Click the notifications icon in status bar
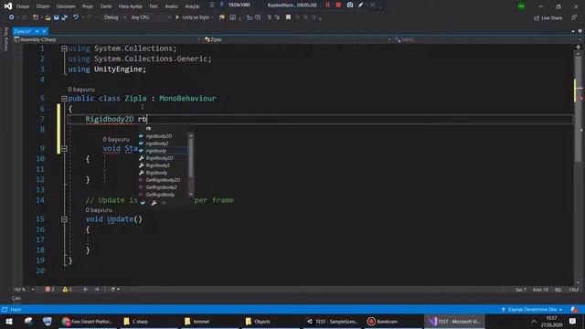The width and height of the screenshot is (585, 329). [x=574, y=310]
